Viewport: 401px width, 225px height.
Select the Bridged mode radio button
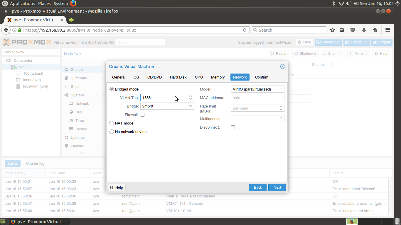(112, 89)
